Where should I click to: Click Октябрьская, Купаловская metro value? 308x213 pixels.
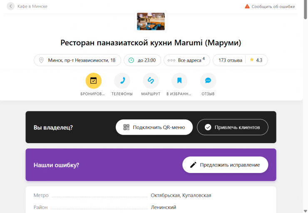181,196
